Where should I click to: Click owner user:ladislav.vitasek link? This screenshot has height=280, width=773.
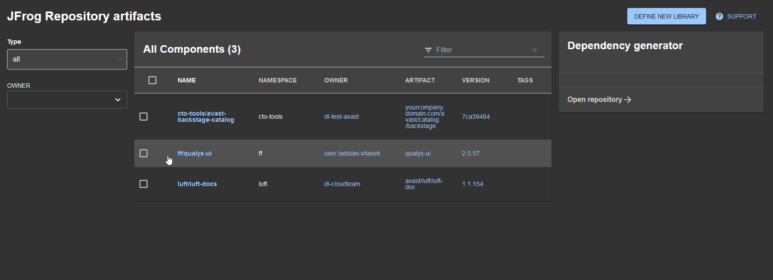[x=352, y=153]
